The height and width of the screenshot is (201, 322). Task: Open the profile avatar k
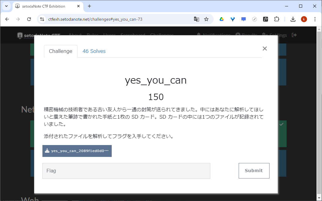pyautogui.click(x=304, y=19)
